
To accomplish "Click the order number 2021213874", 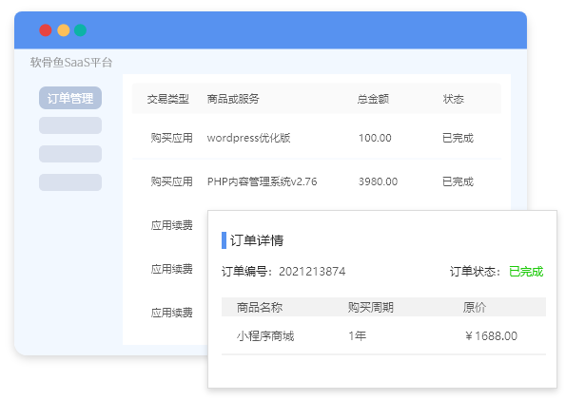I will pos(312,271).
